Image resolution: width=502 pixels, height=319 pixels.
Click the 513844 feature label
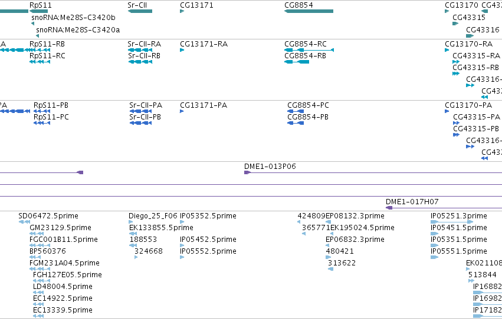click(x=483, y=275)
